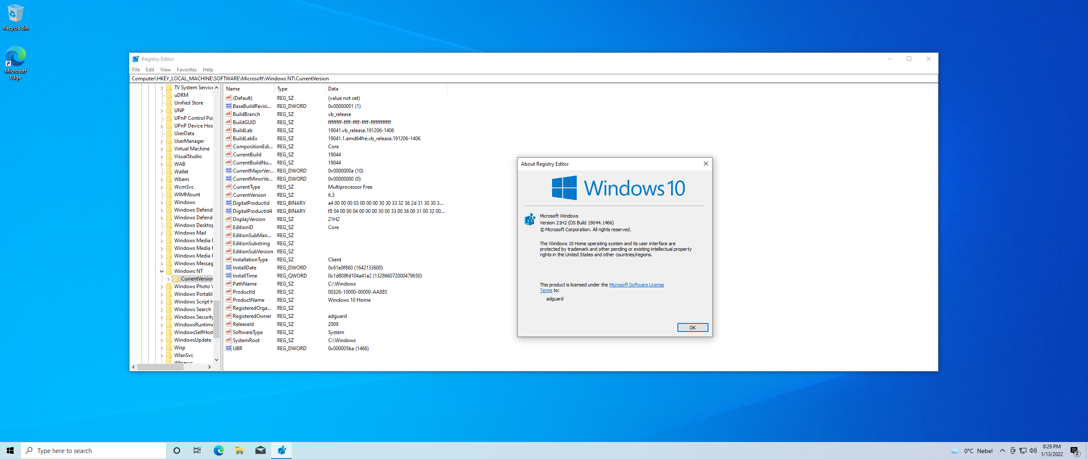Select the DWORD icon for UBR value

[x=228, y=348]
